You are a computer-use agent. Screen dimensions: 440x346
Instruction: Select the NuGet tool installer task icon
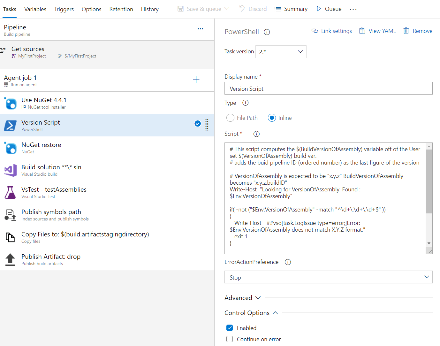coord(10,103)
